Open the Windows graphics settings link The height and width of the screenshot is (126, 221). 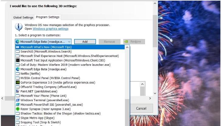50,29
